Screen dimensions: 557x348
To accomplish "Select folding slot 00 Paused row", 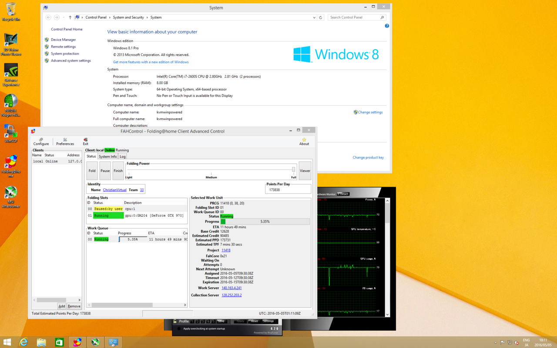I will tap(137, 209).
